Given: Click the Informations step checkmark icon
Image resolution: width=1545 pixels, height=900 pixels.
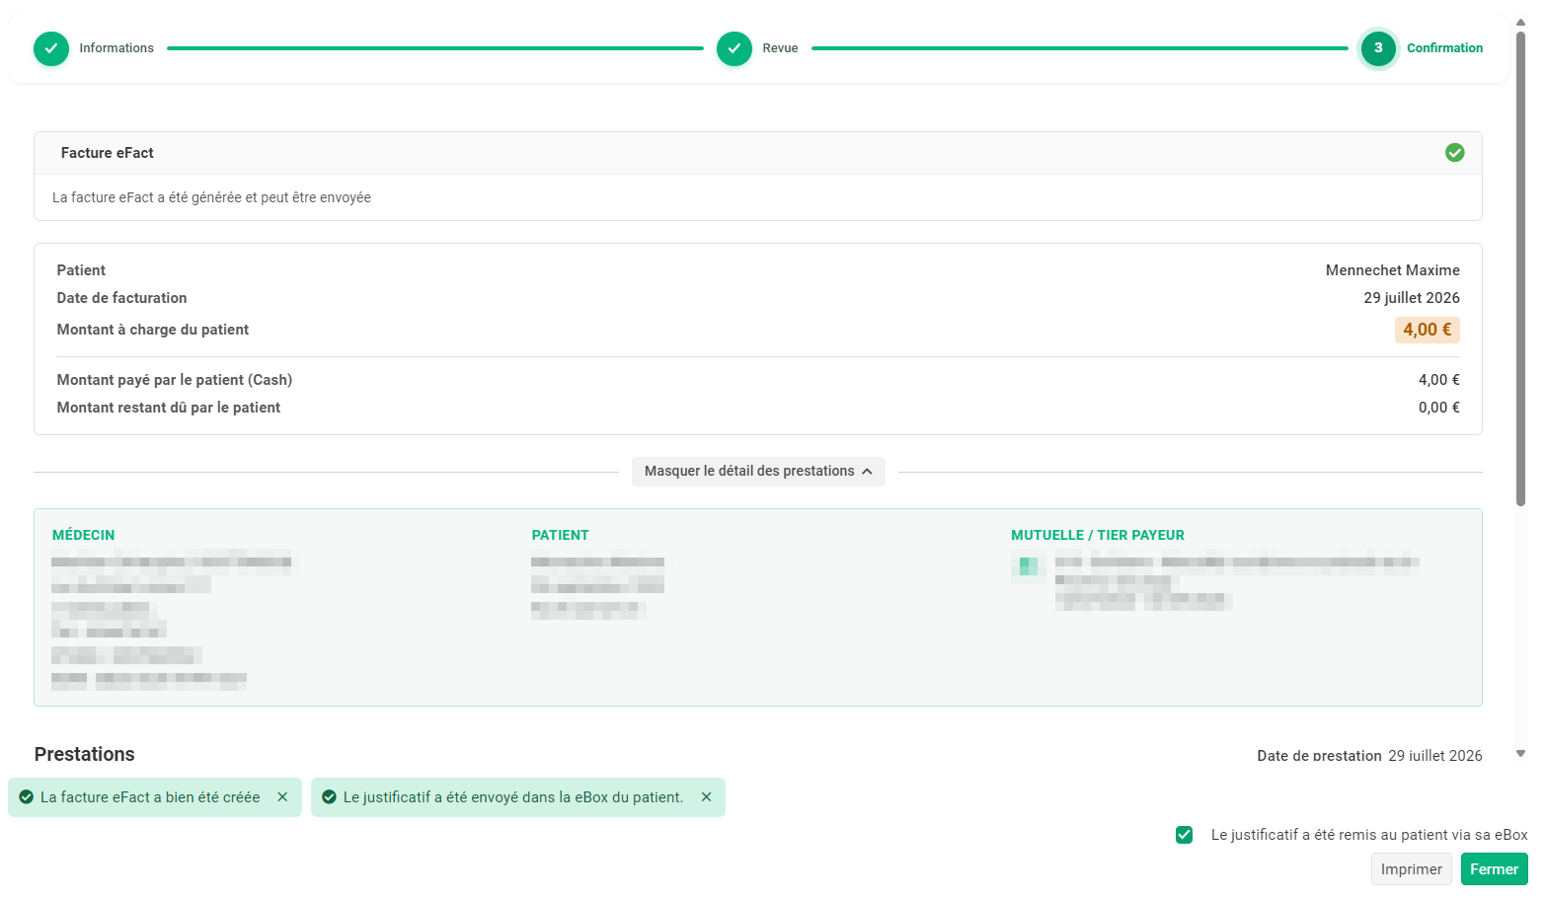Looking at the screenshot, I should (51, 48).
